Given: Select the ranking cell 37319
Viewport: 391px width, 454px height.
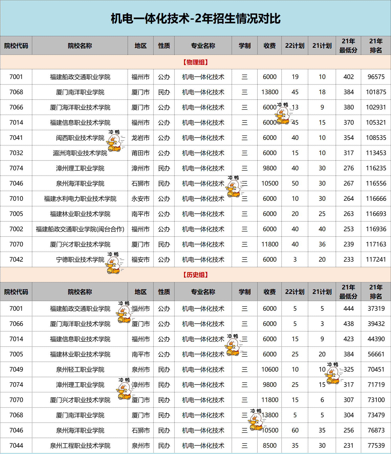Looking at the screenshot, I should click(x=376, y=309).
